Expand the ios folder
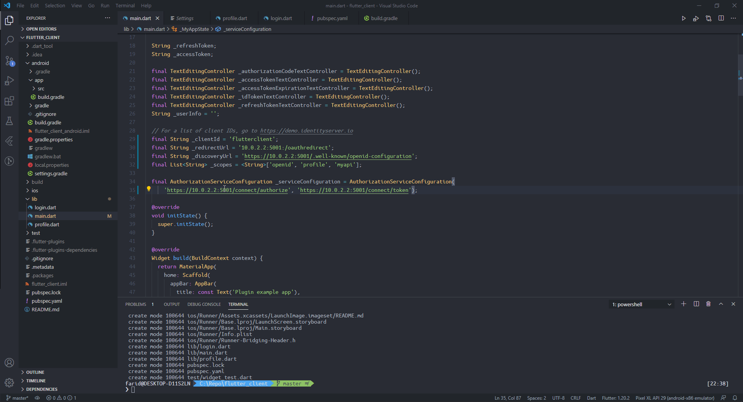Viewport: 743px width, 402px height. pos(35,190)
